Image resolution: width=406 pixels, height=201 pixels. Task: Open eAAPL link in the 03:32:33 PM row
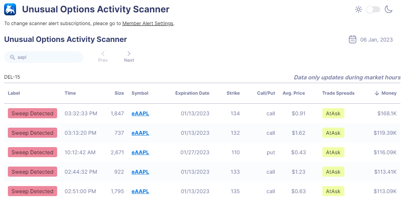click(x=140, y=113)
